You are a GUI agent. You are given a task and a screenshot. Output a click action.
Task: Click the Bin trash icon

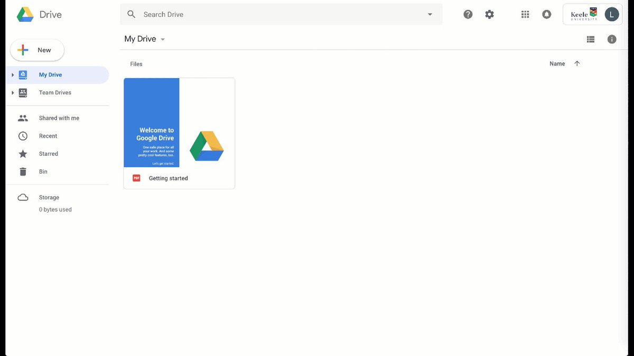(23, 171)
